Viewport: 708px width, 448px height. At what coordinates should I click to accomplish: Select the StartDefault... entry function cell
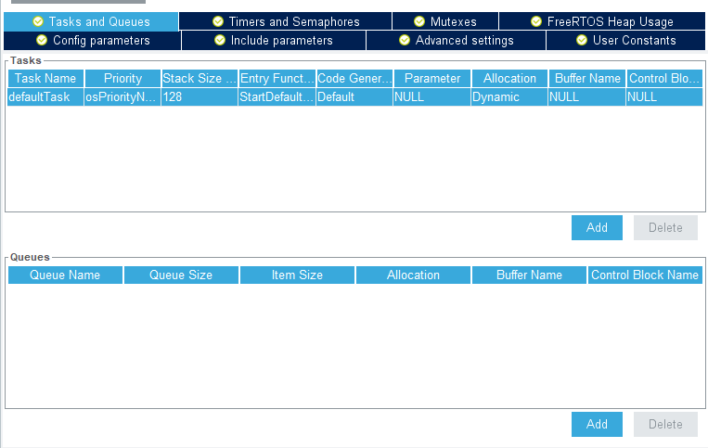click(x=277, y=97)
